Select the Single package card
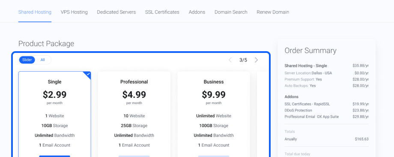This screenshot has height=157, width=394. point(54,114)
